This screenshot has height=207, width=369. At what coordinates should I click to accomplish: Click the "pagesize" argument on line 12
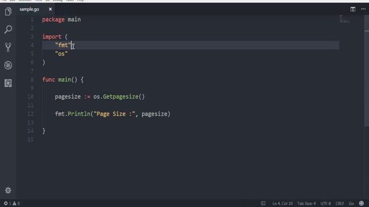(x=154, y=114)
